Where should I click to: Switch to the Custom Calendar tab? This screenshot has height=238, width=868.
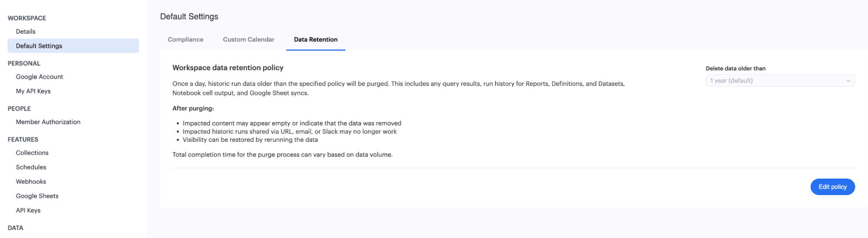coord(248,39)
